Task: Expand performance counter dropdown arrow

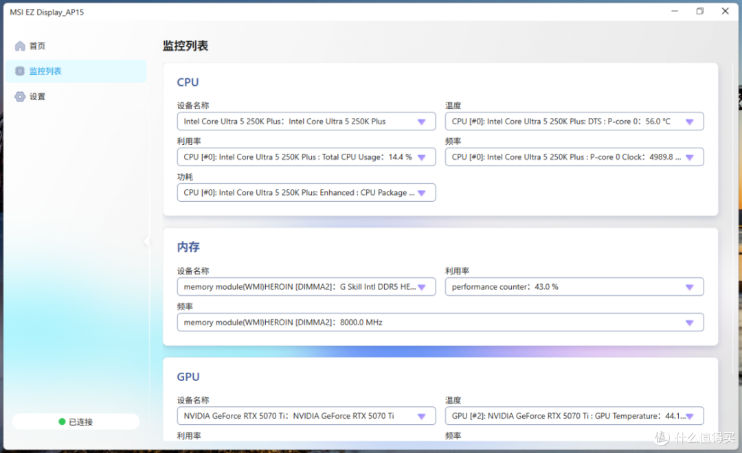Action: [x=690, y=287]
